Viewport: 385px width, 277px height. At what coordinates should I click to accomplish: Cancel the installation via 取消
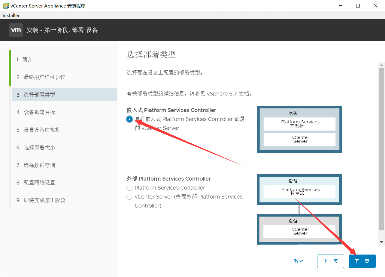pyautogui.click(x=299, y=261)
